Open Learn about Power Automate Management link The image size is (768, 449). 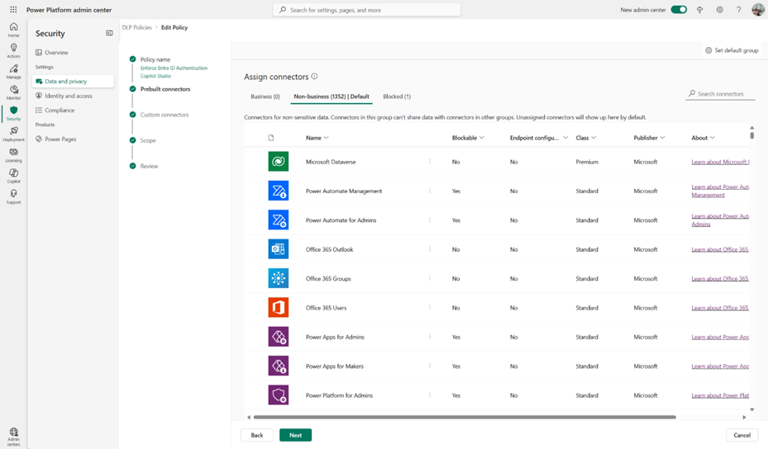720,191
